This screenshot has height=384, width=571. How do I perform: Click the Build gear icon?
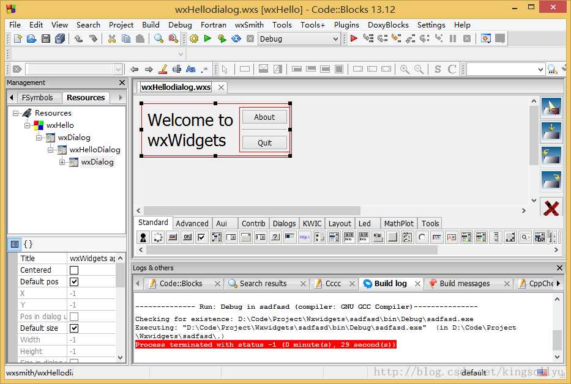pos(194,39)
